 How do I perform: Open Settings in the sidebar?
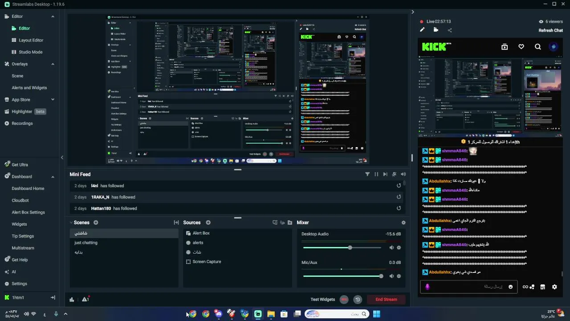[19, 284]
